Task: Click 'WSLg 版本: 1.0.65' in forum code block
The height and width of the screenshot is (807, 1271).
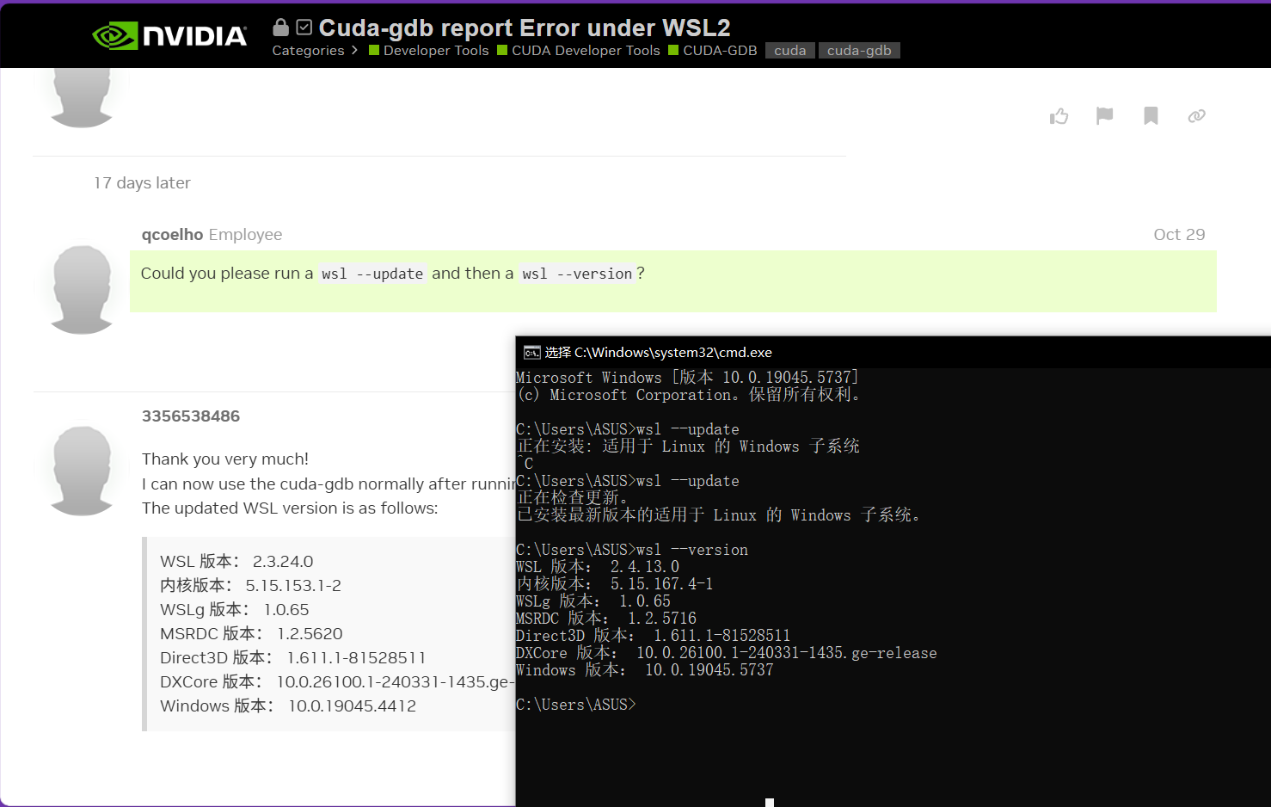Action: (x=235, y=610)
